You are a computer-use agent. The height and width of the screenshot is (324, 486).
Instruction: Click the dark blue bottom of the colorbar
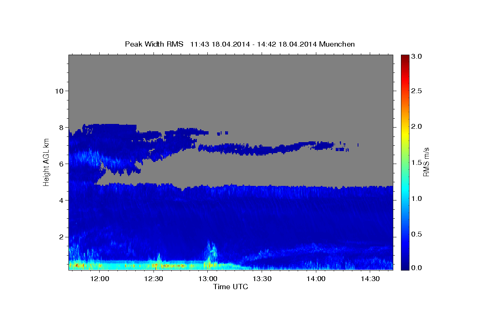[405, 265]
